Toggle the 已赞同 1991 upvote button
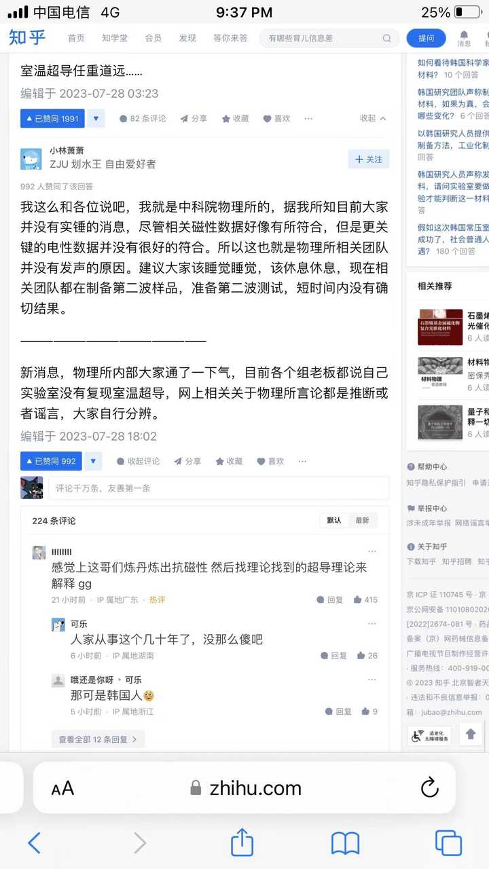 tap(52, 118)
